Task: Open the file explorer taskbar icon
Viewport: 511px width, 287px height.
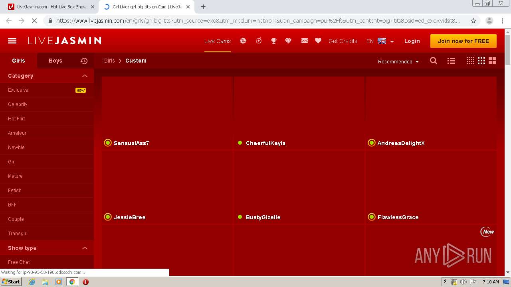Action: 45,282
